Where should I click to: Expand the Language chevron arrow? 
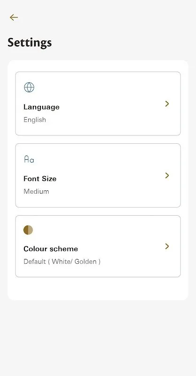point(167,104)
